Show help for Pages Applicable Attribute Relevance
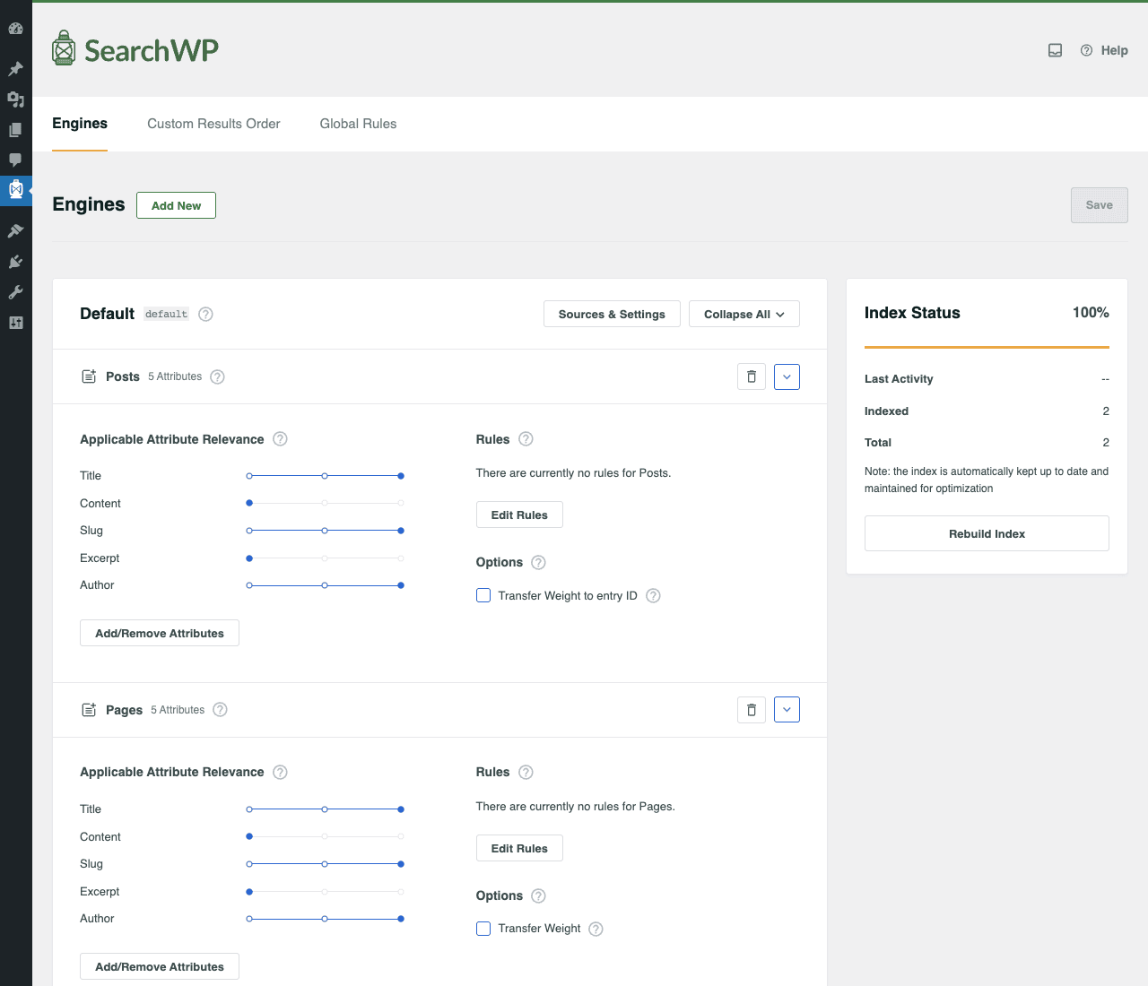Screen dimensions: 1148x986 (x=280, y=773)
